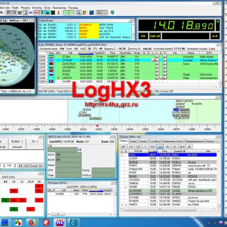Open the Окна menu

(47, 8)
